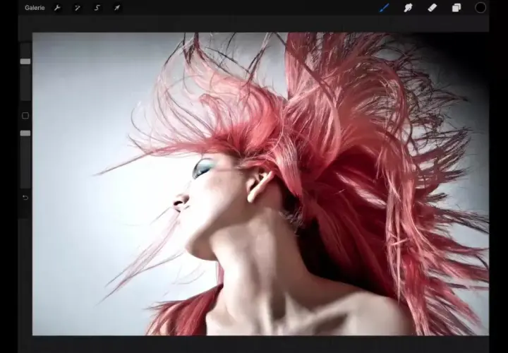Screen dimensions: 508x353
Task: Select the Paint brush tool
Action: pos(385,8)
